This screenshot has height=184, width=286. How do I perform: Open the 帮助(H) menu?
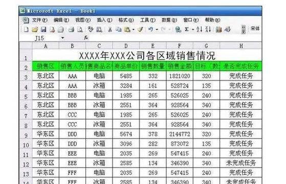[212, 20]
